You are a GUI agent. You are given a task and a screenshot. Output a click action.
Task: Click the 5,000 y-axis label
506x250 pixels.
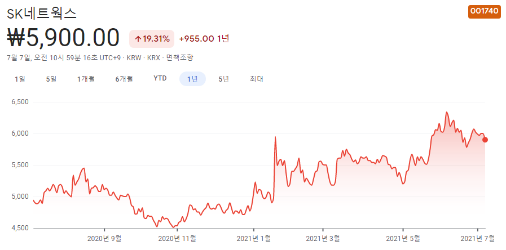(x=20, y=197)
